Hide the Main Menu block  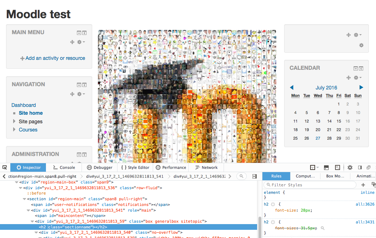click(x=79, y=33)
